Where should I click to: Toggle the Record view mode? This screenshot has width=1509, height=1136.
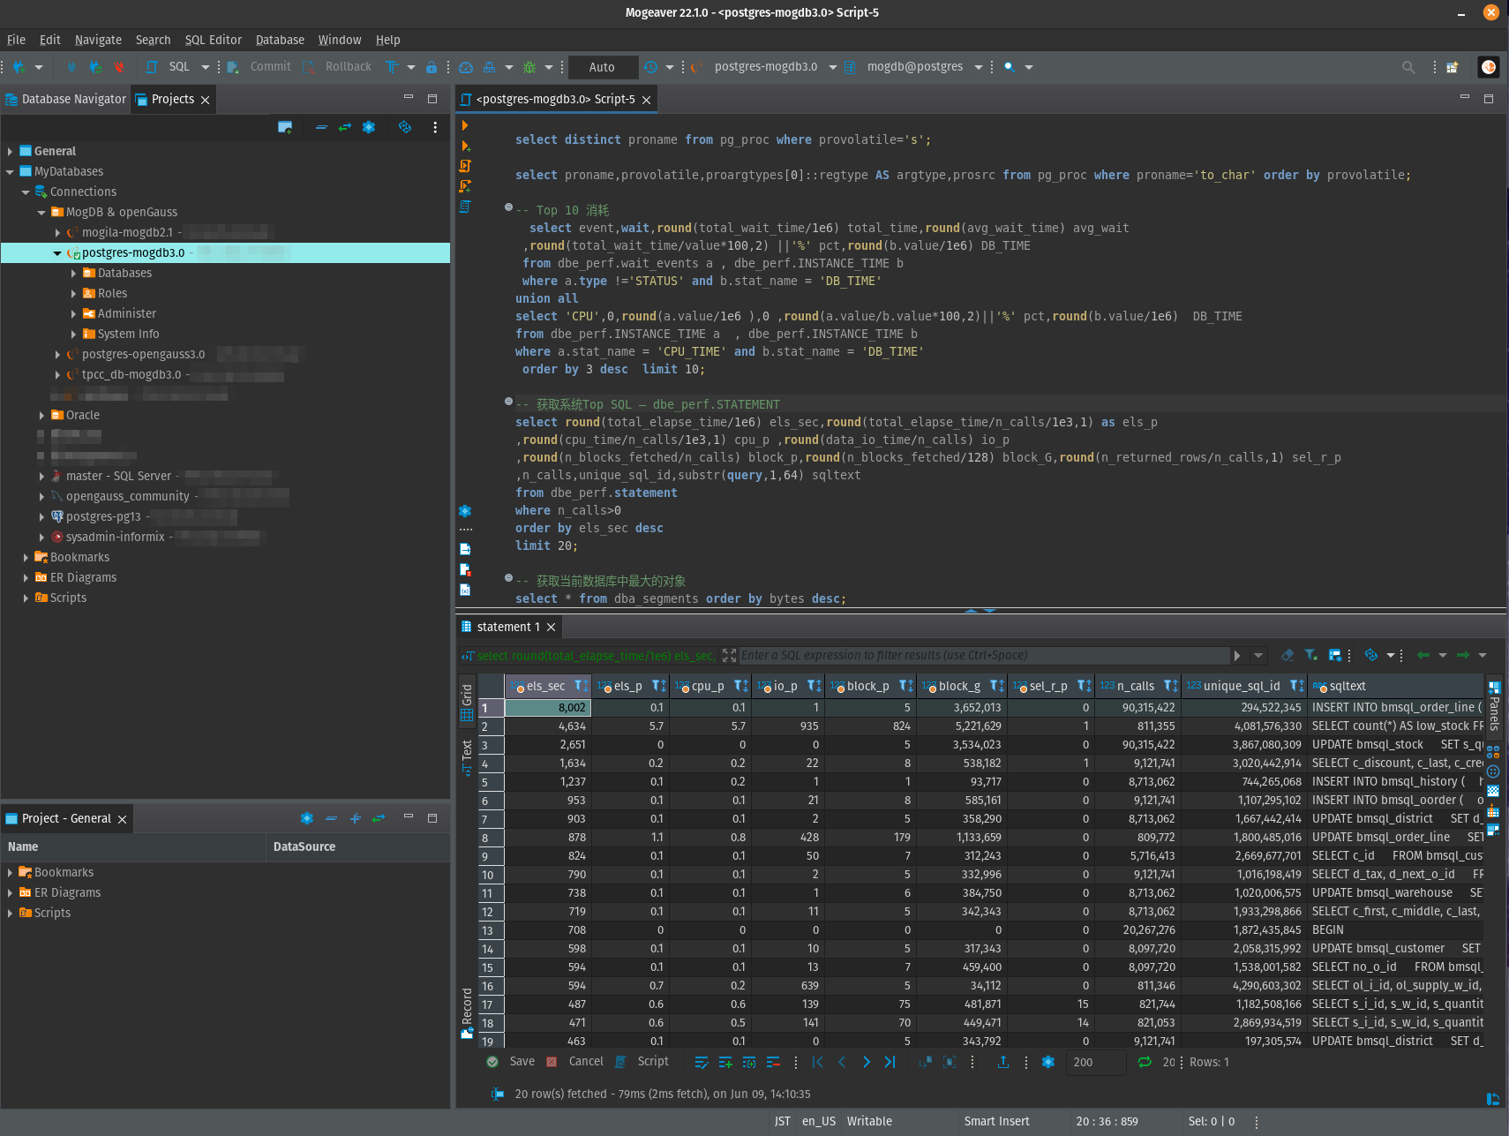click(467, 1013)
